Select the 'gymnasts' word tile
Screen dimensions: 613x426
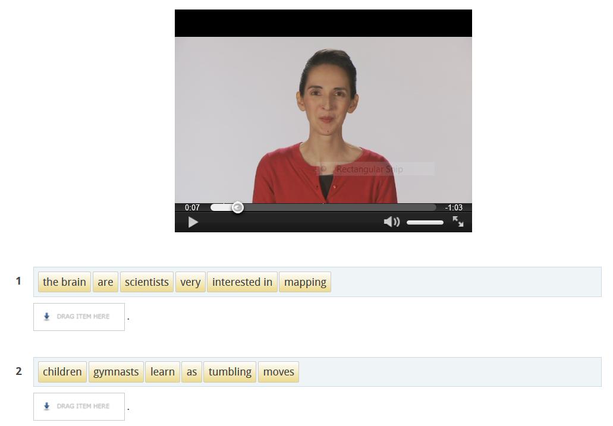point(116,372)
